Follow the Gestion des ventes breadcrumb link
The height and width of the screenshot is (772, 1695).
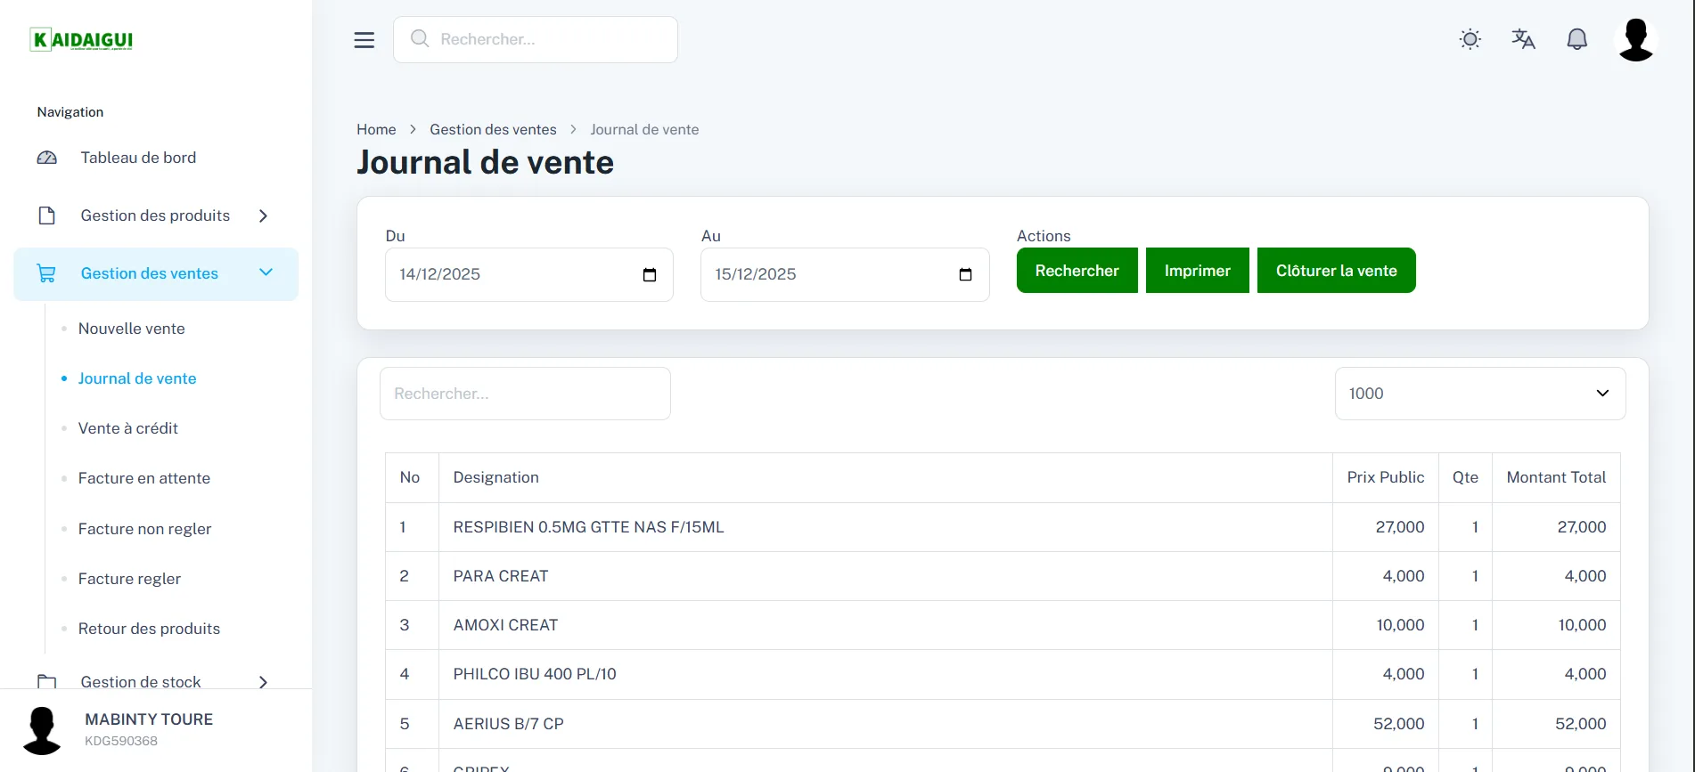(493, 129)
